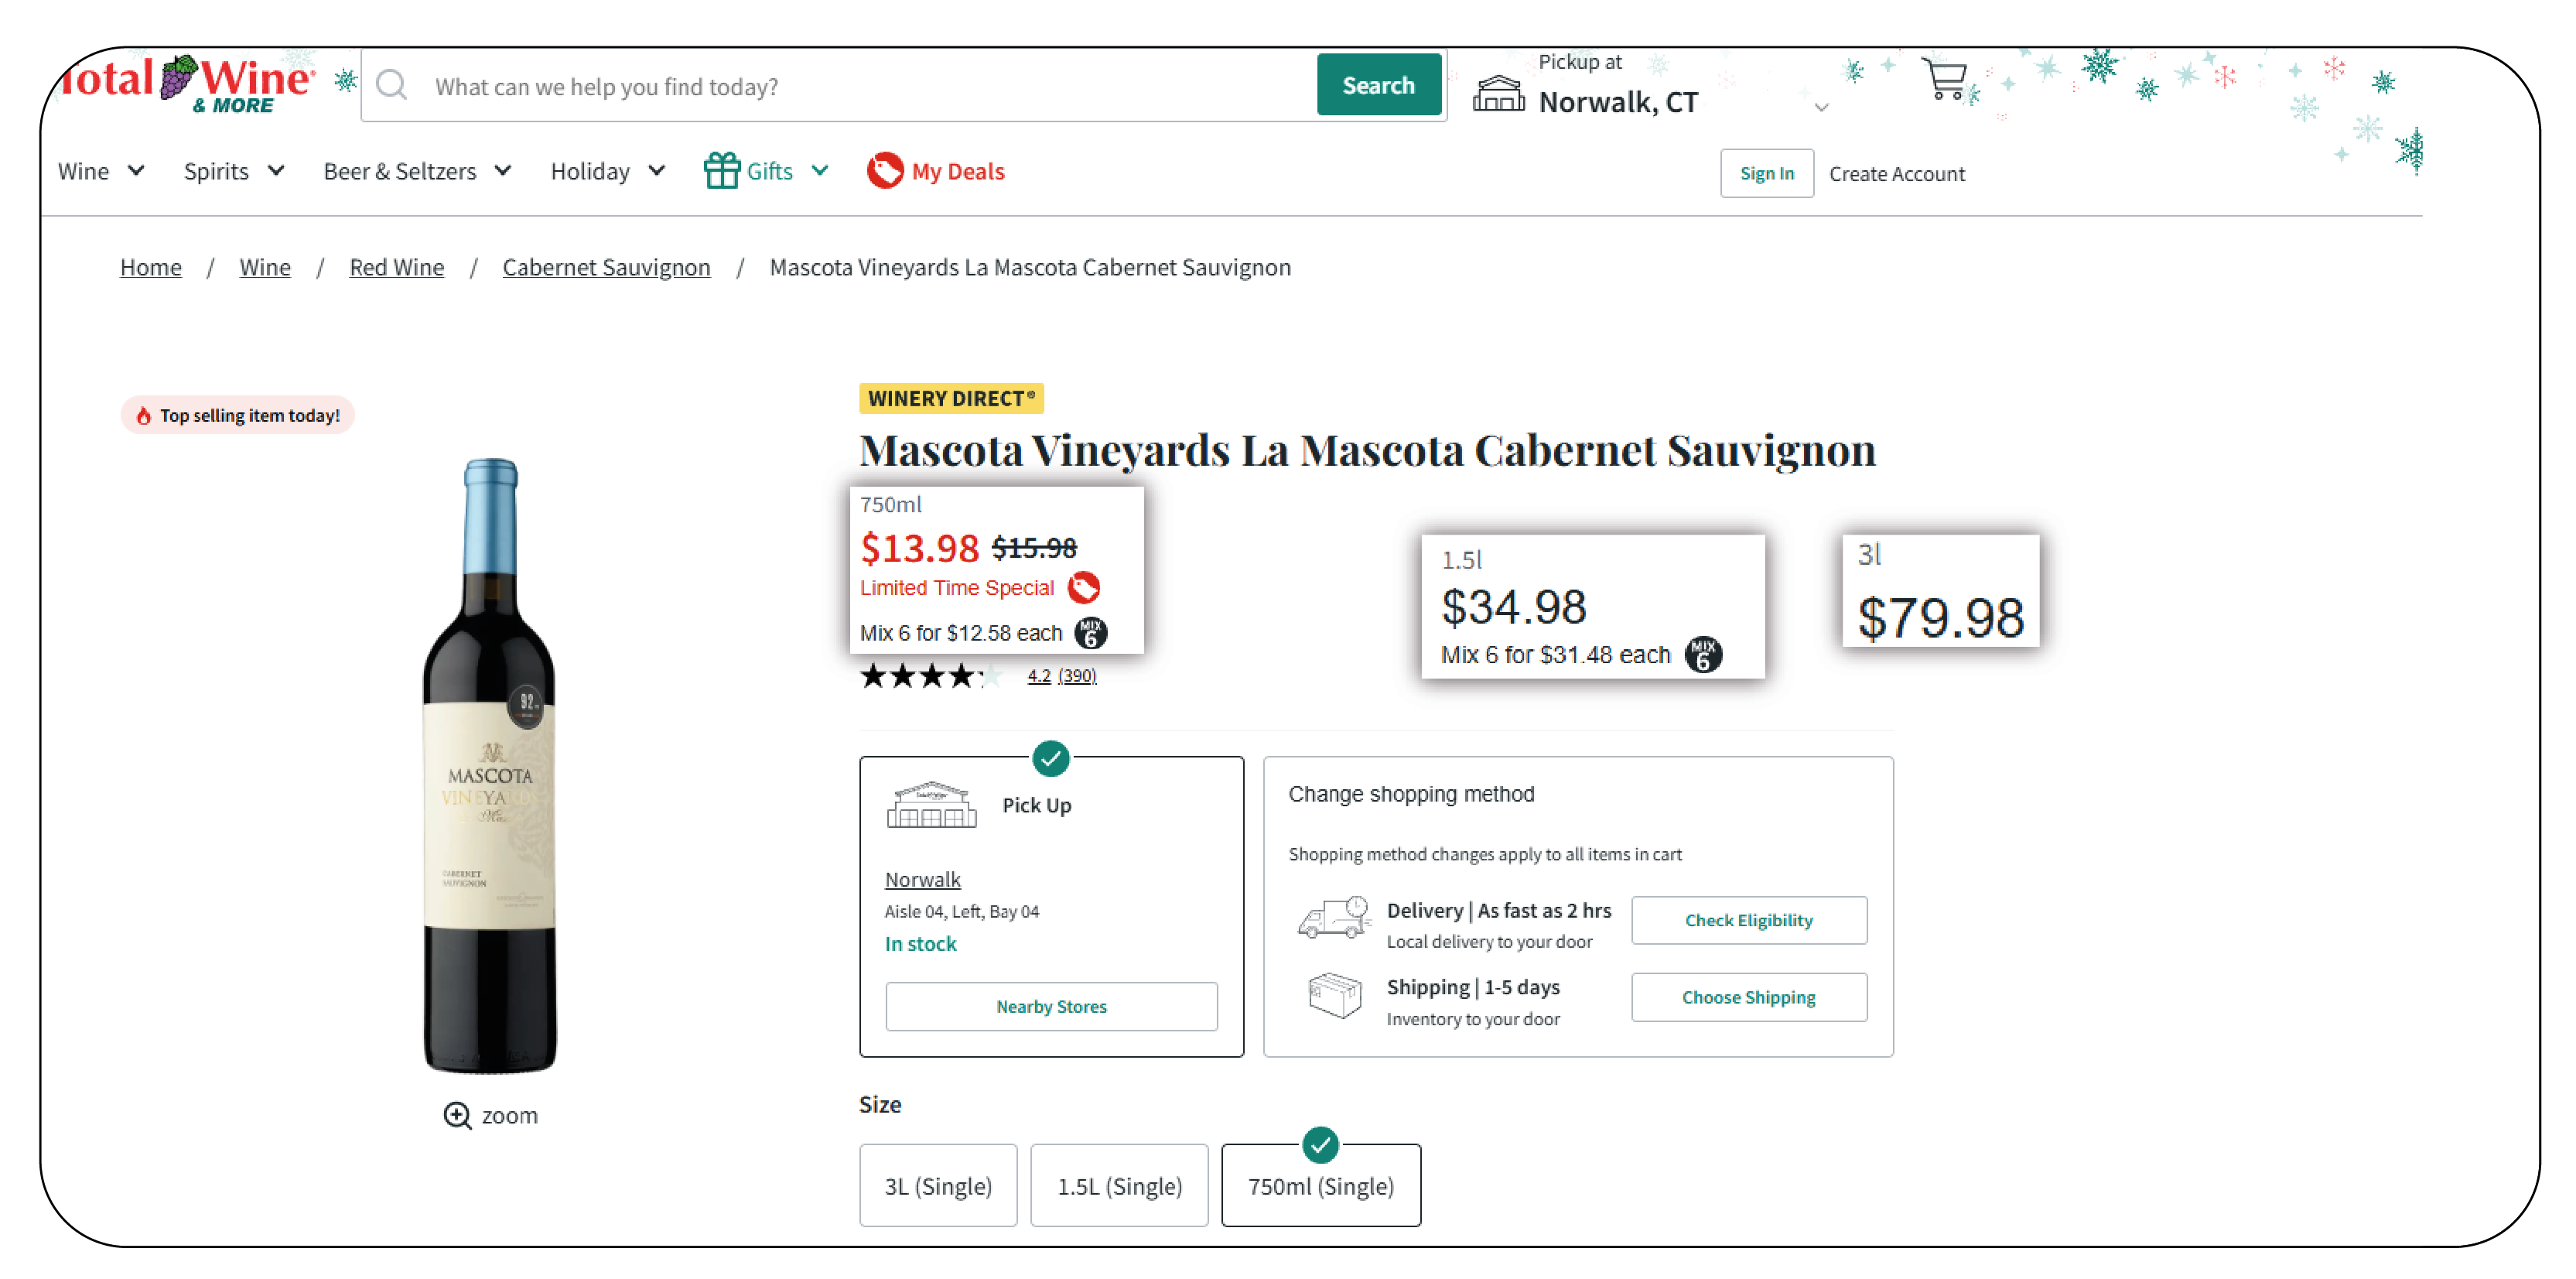Screen dimensions: 2576x1279
Task: Click the star rating icons
Action: [930, 677]
